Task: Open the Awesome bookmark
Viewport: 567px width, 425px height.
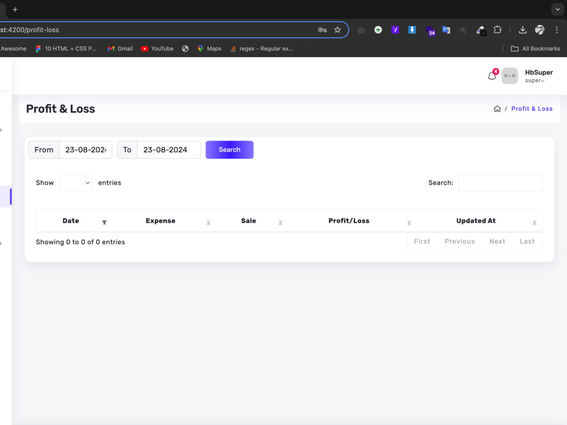Action: coord(14,48)
